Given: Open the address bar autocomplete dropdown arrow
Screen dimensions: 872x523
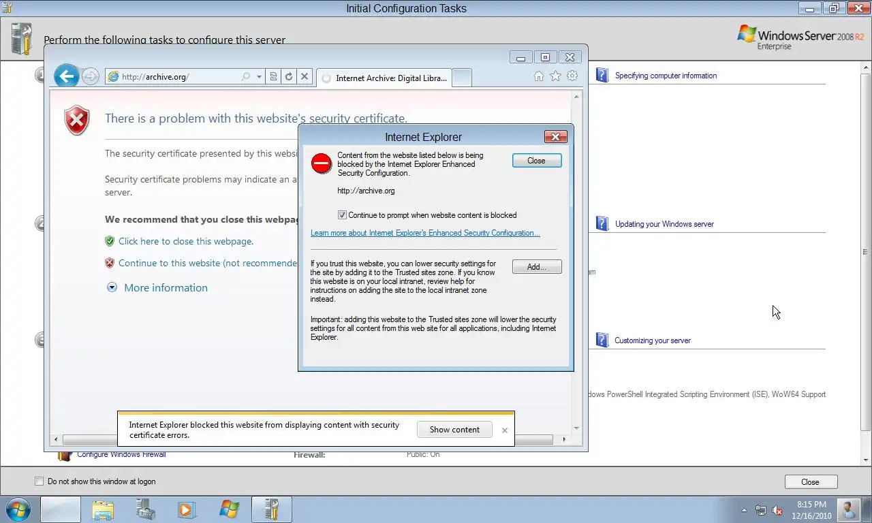Looking at the screenshot, I should coord(259,77).
